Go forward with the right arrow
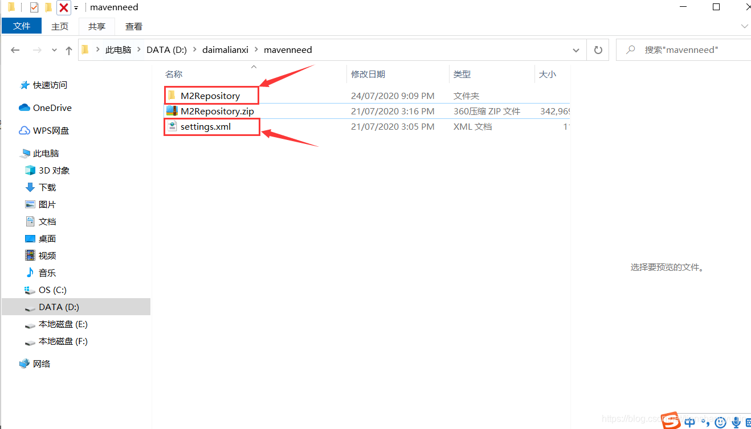751x429 pixels. pos(37,50)
